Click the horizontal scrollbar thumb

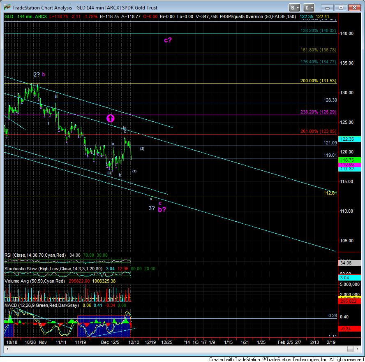(x=350, y=349)
